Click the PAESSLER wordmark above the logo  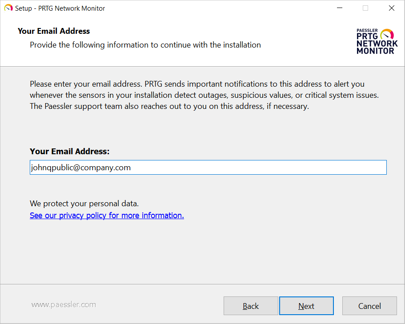pos(367,31)
